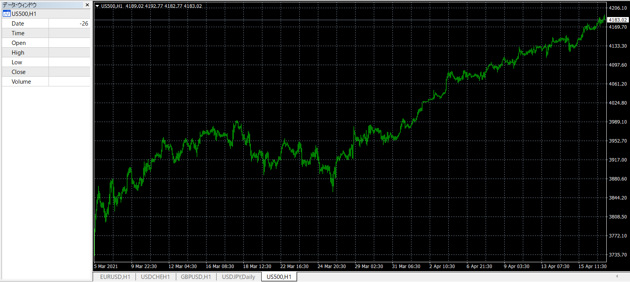Click the 4097.60 price axis label

618,65
